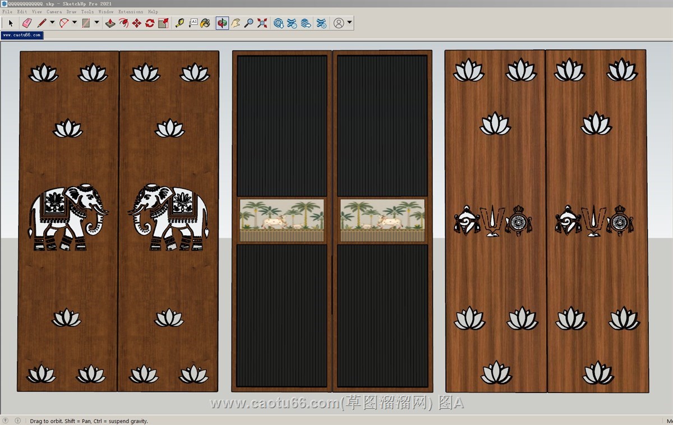This screenshot has height=425, width=673.
Task: Choose the Scale tool
Action: tap(163, 23)
